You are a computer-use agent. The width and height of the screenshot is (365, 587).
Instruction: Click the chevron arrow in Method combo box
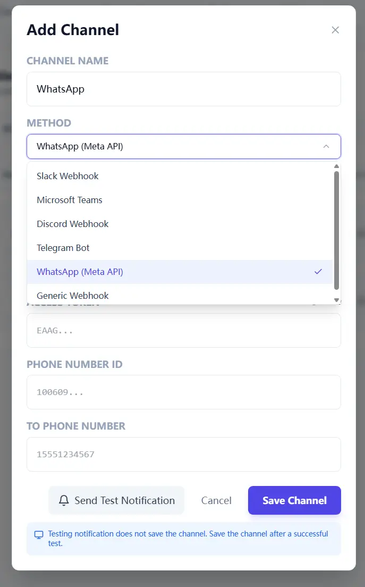coord(326,146)
